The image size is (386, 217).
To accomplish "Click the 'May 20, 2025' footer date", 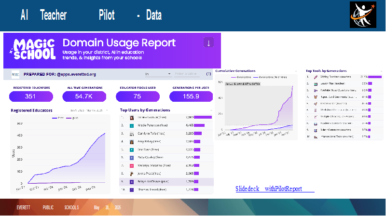I will (x=107, y=208).
